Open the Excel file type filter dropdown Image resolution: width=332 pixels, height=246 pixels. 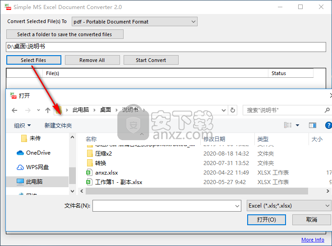289,205
